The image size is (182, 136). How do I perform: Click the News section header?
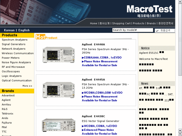point(157,83)
